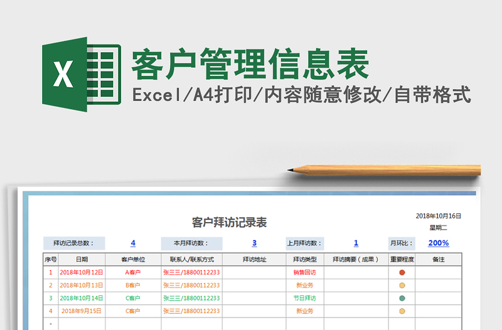The height and width of the screenshot is (330, 502).
Task: Select the 2018年10月14日 date cell
Action: pyautogui.click(x=82, y=298)
